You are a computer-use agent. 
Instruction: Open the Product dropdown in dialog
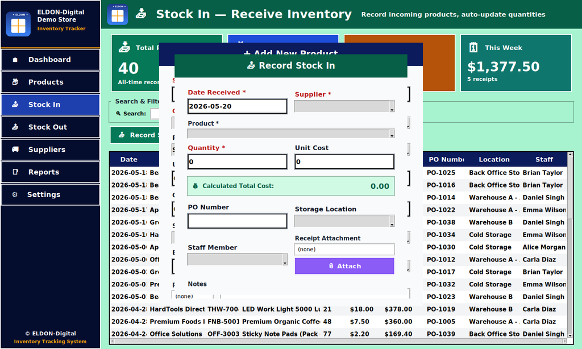click(x=290, y=134)
